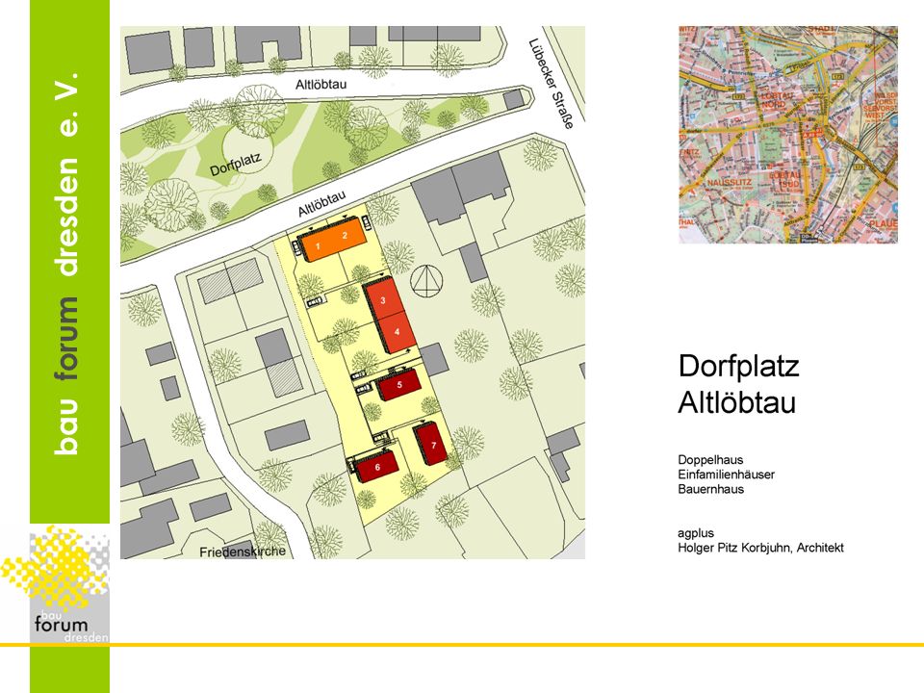
Task: Select orange building numbered 1
Action: pos(318,247)
